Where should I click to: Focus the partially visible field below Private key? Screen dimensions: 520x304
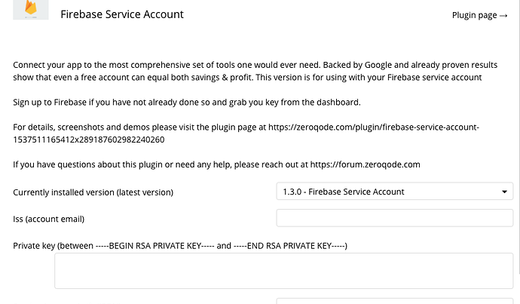pos(395,301)
